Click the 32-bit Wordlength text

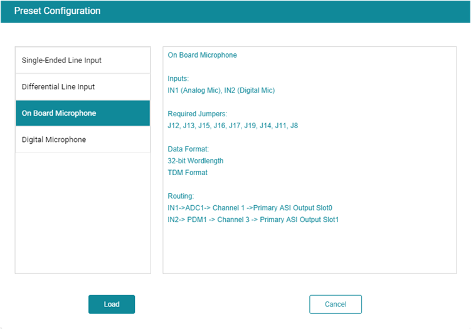(x=196, y=161)
